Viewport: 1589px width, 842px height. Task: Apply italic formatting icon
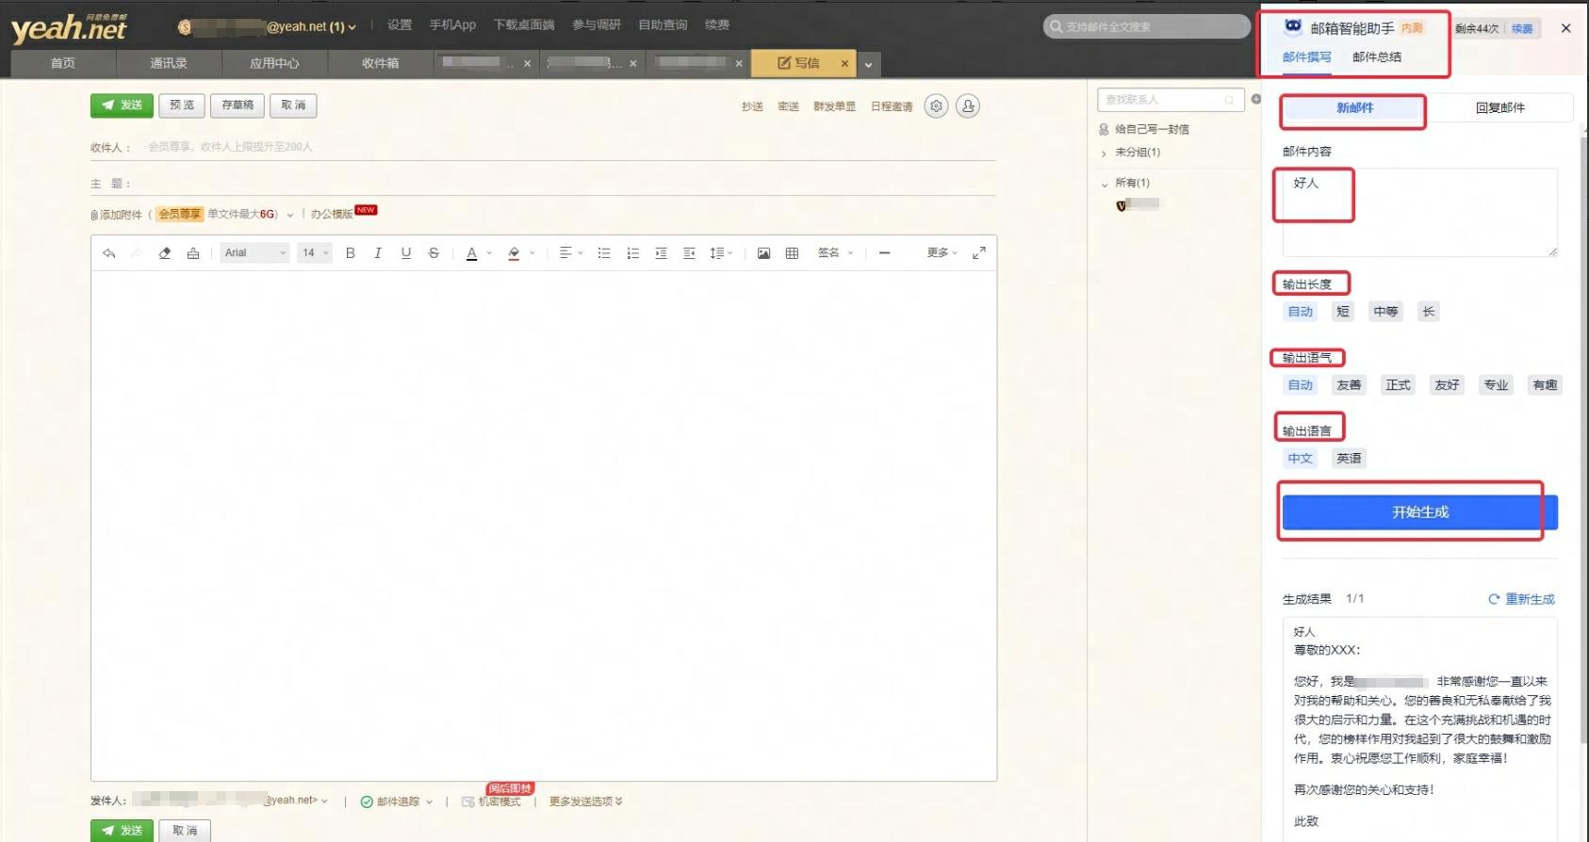pos(378,252)
